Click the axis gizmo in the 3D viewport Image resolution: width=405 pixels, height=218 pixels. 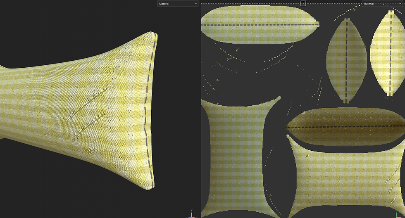tap(192, 214)
